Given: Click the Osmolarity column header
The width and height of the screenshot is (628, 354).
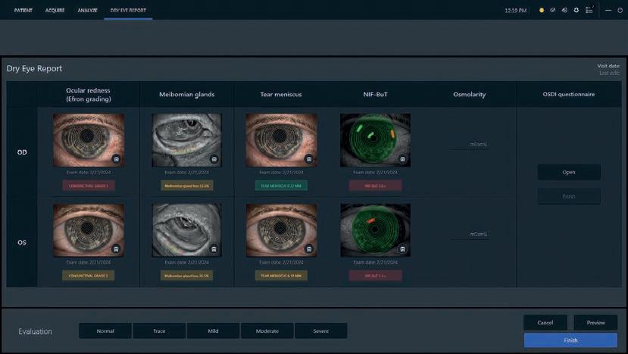Looking at the screenshot, I should 470,95.
